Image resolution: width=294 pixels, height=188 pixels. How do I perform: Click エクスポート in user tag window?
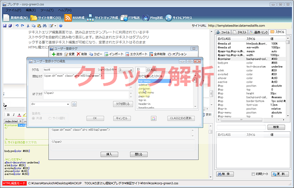pos(136,54)
